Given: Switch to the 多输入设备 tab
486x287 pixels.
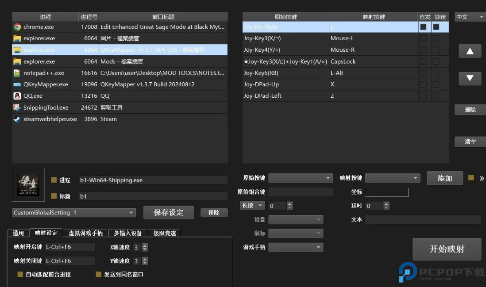Looking at the screenshot, I should click(128, 233).
